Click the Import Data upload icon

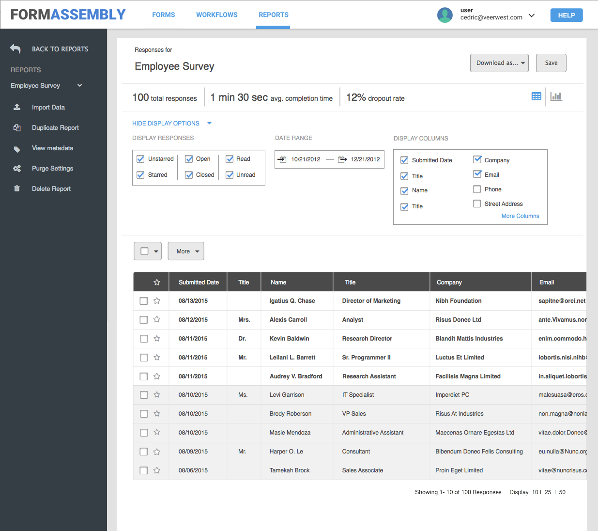point(17,107)
